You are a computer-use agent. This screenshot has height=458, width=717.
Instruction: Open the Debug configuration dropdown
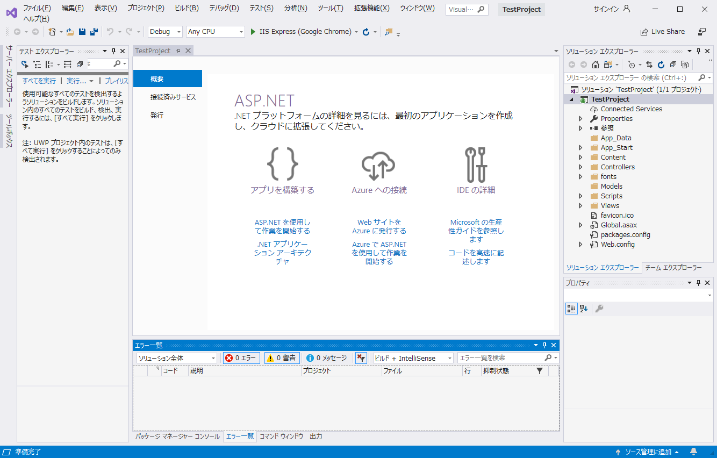click(165, 32)
